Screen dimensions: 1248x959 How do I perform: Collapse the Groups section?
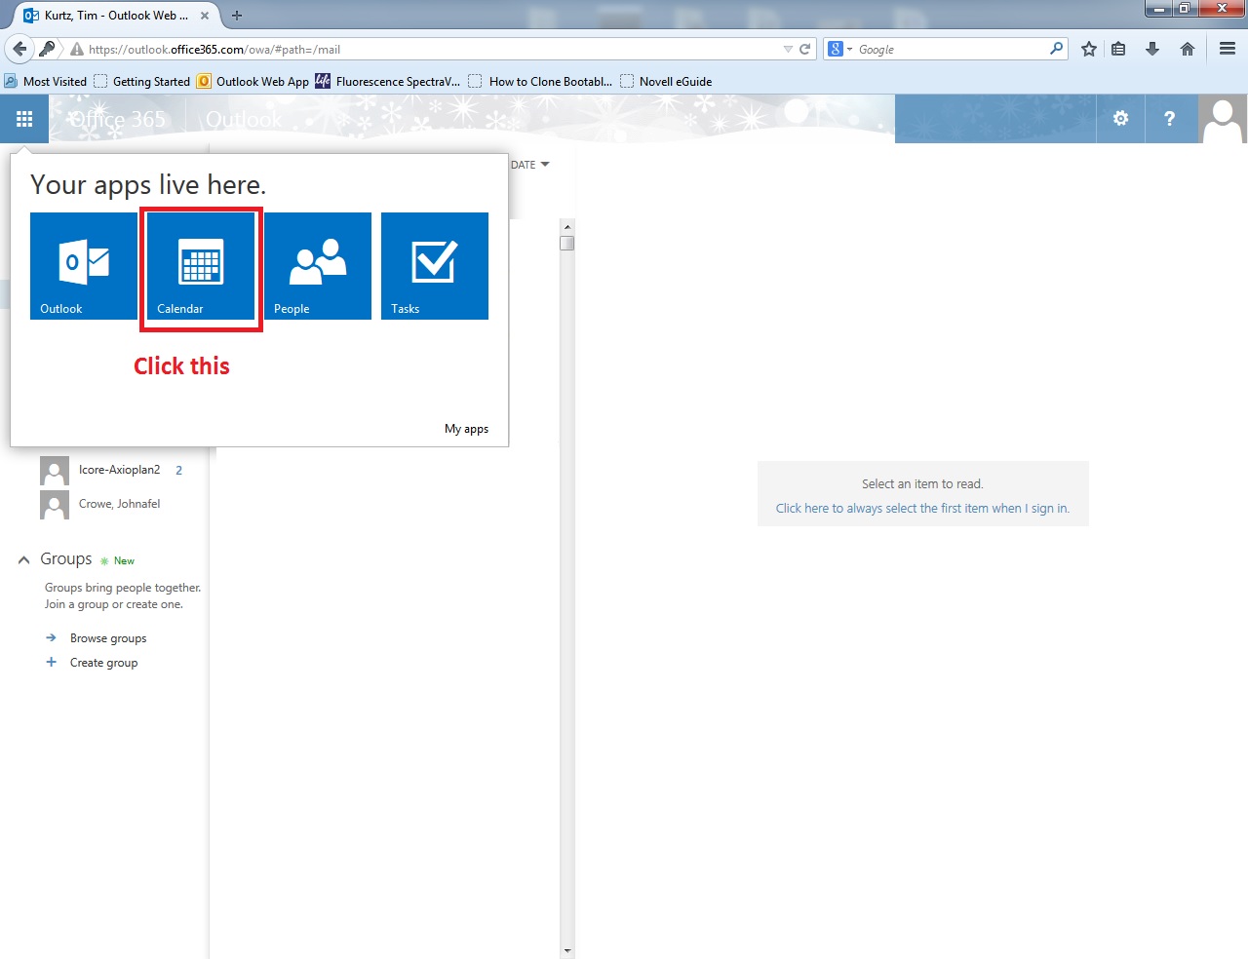24,559
